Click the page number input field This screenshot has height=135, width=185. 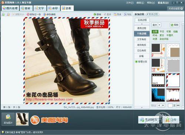click(x=170, y=106)
